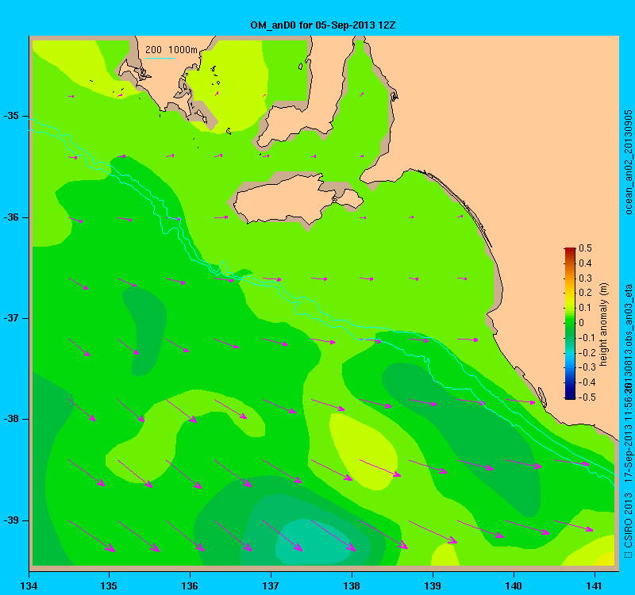Screen dimensions: 635x595
Task: Click longitude label 137 on the x-axis
Action: click(271, 585)
